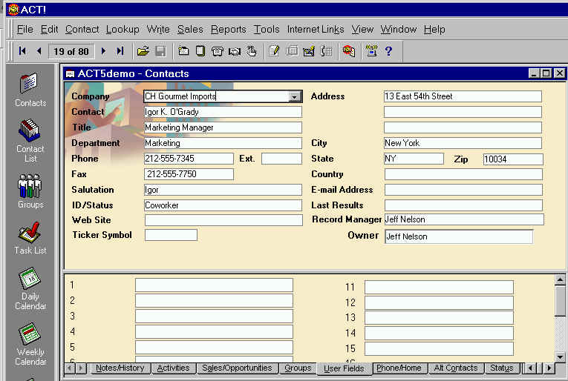Click the Last Results field

pos(463,205)
